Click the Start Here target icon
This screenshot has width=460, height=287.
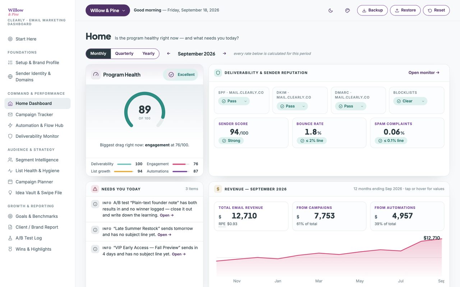click(x=10, y=39)
